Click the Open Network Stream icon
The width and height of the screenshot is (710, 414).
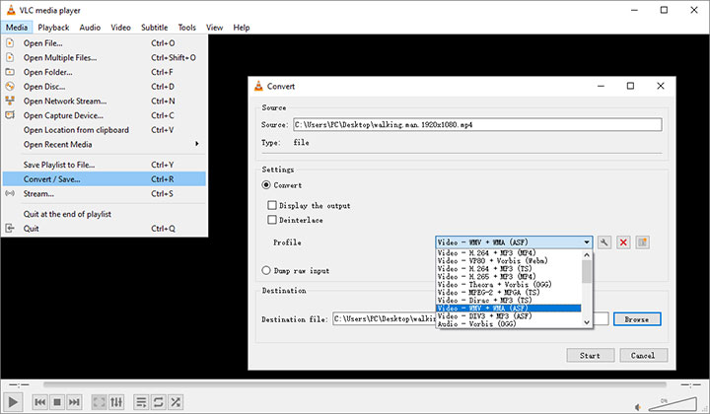[10, 101]
